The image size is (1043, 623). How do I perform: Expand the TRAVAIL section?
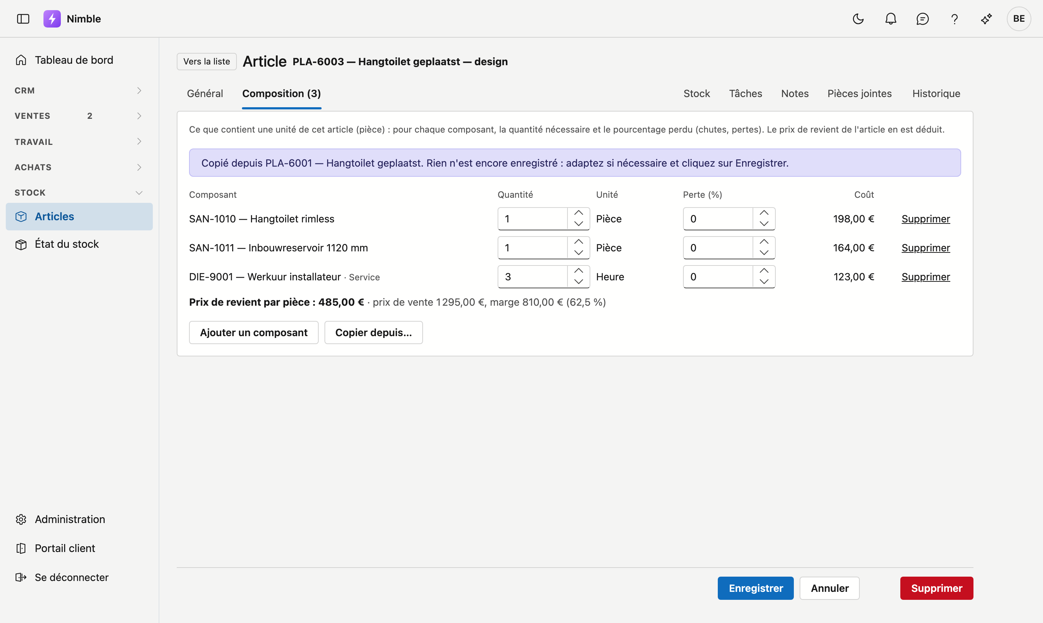[x=79, y=142]
